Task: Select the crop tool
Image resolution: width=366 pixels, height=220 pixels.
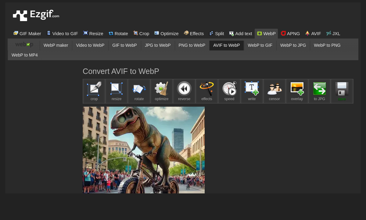Action: click(x=94, y=91)
